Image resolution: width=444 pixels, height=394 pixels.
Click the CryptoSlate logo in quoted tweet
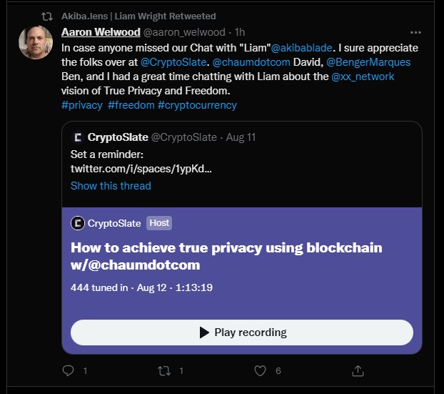(78, 137)
